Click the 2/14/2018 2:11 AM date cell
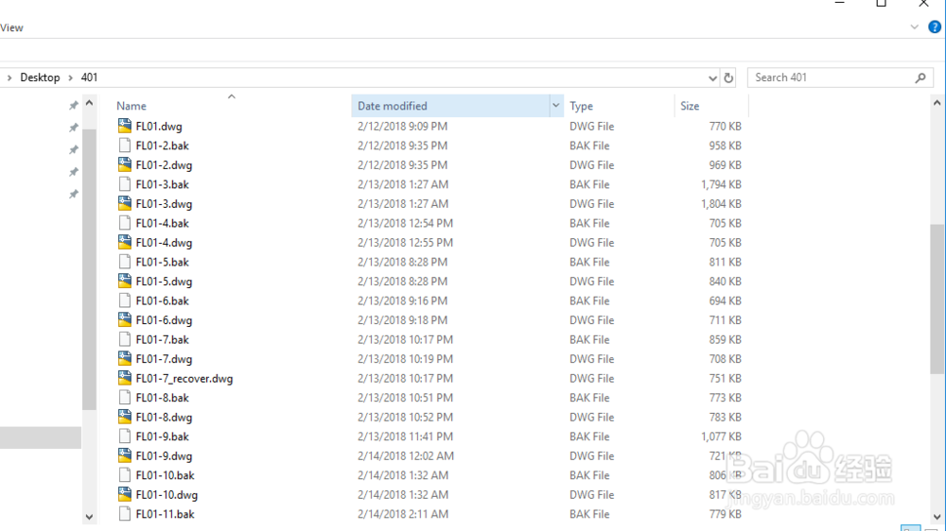Screen dimensions: 946x531 tap(402, 514)
